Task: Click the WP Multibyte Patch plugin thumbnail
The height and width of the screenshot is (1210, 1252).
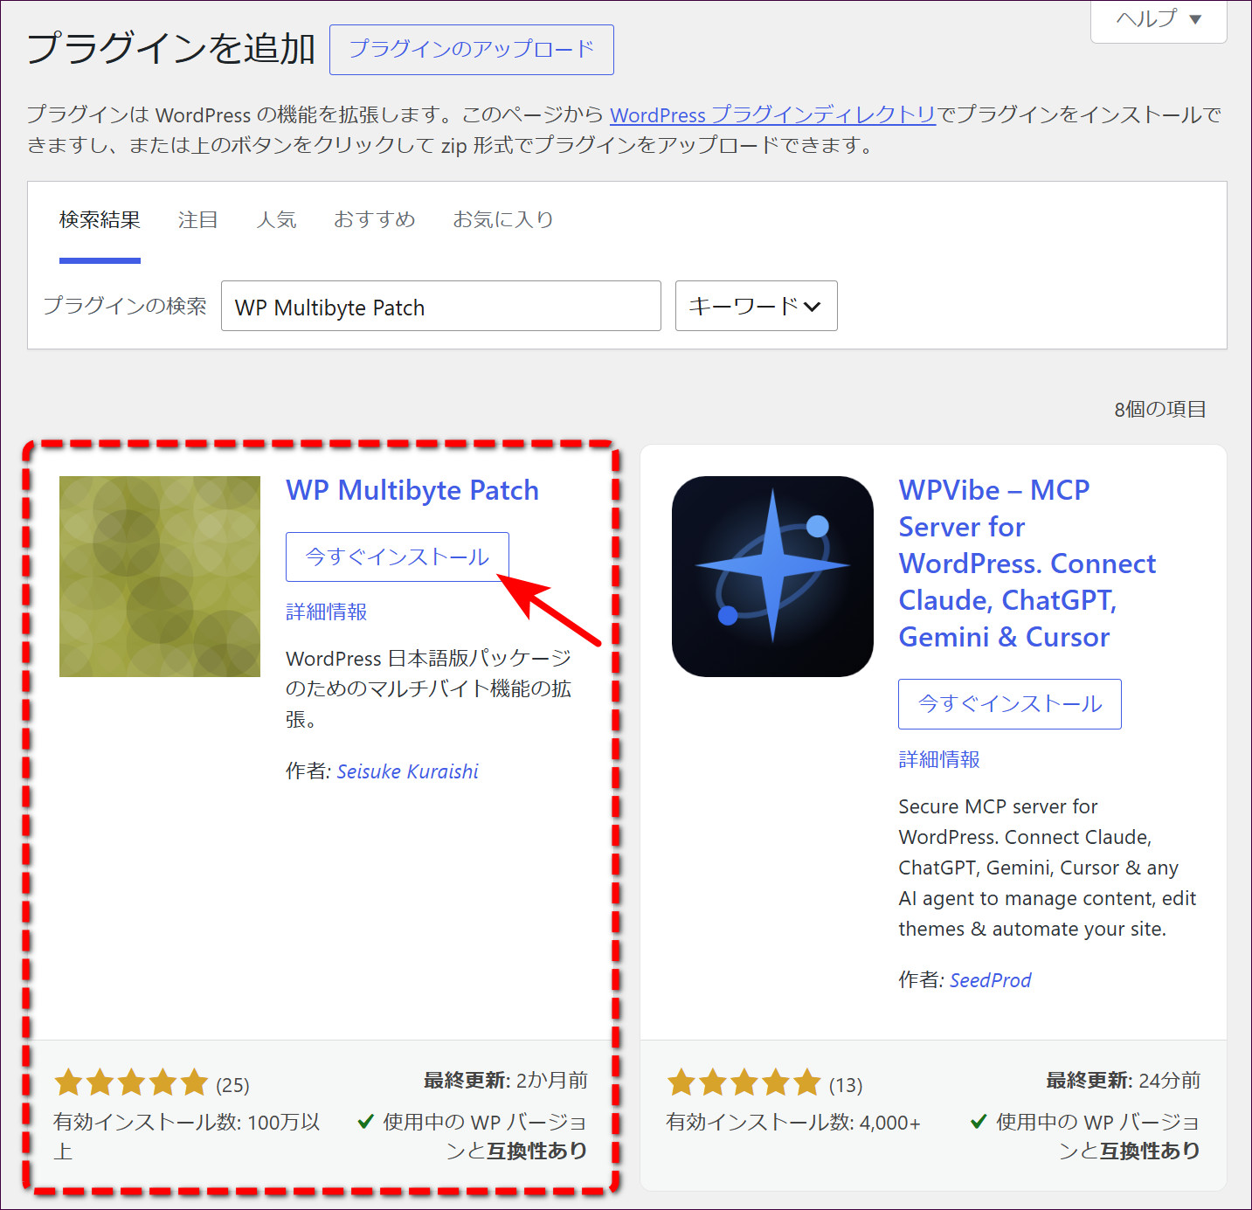Action: tap(160, 577)
